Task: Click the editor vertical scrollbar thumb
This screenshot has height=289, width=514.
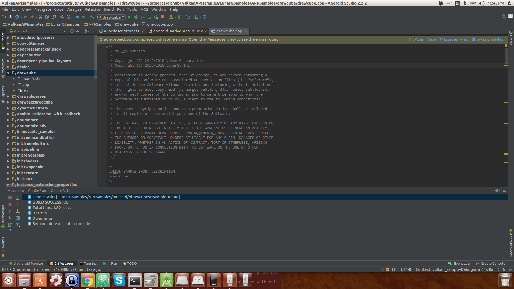Action: click(507, 56)
